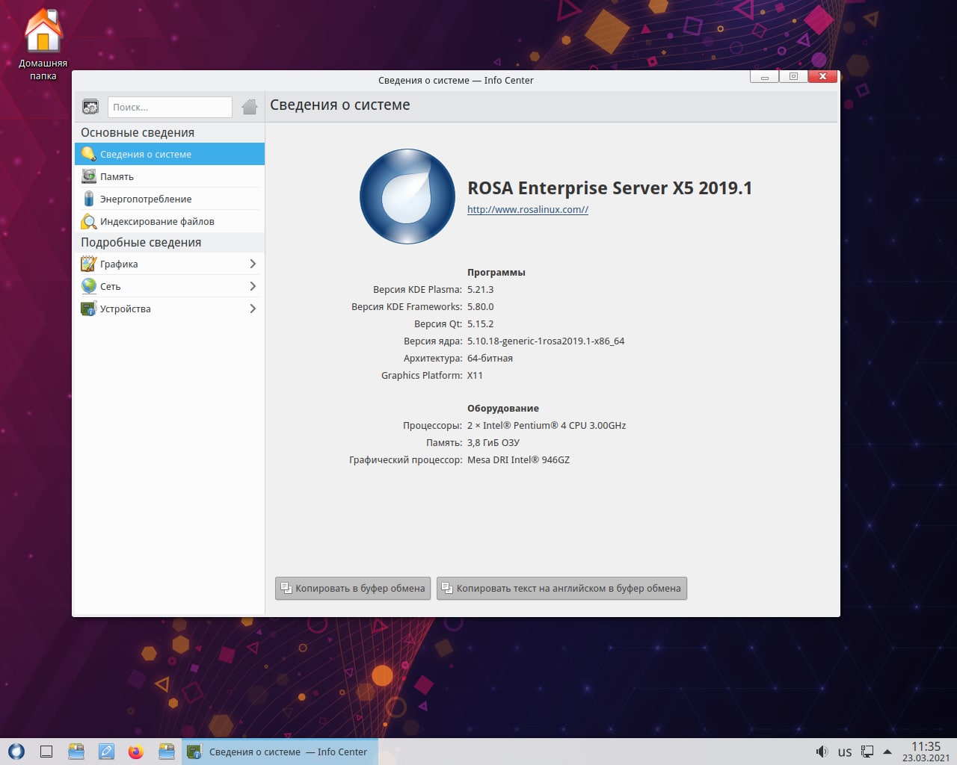Image resolution: width=957 pixels, height=765 pixels.
Task: Click the KDE Frameworks version 5.80.0
Action: pyautogui.click(x=480, y=306)
